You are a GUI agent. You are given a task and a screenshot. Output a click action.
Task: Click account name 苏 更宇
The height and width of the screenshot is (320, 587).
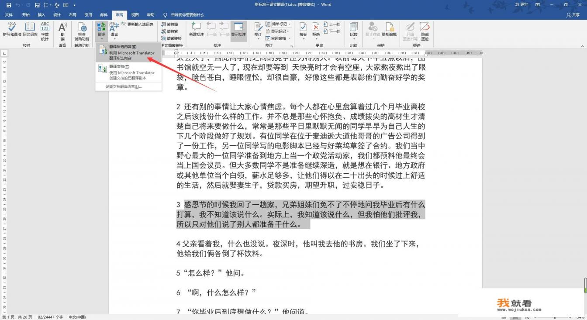(521, 4)
